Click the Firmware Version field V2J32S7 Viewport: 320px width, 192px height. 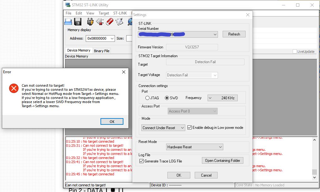pos(192,47)
